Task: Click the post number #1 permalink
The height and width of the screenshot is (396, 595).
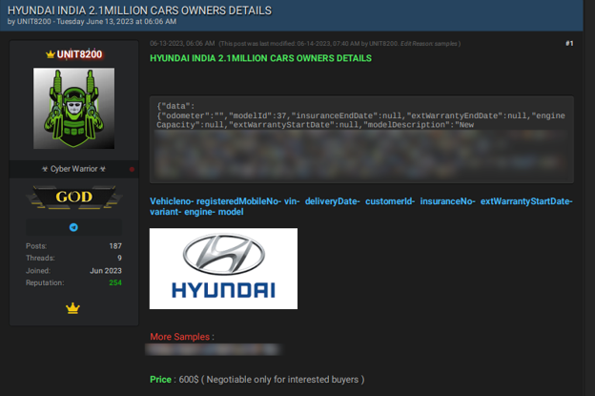Action: 569,44
